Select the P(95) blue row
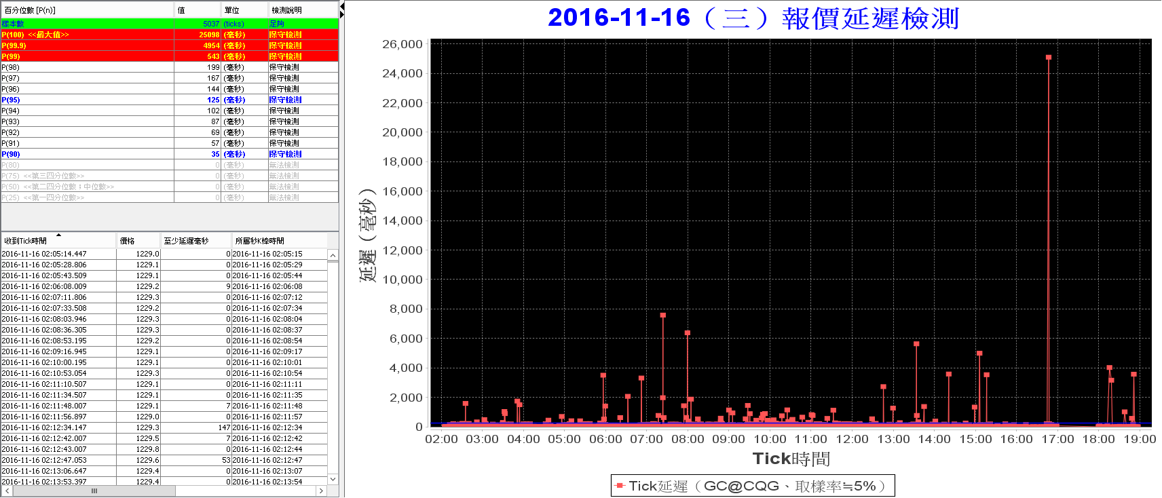The width and height of the screenshot is (1162, 498). coord(170,100)
